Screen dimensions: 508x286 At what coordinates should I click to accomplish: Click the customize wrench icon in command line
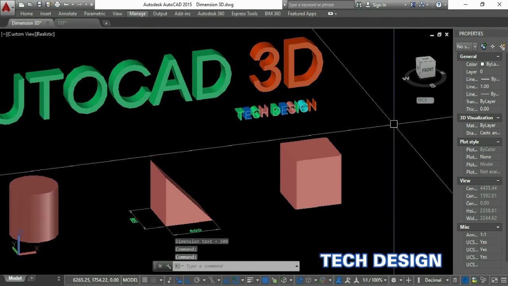coord(168,266)
